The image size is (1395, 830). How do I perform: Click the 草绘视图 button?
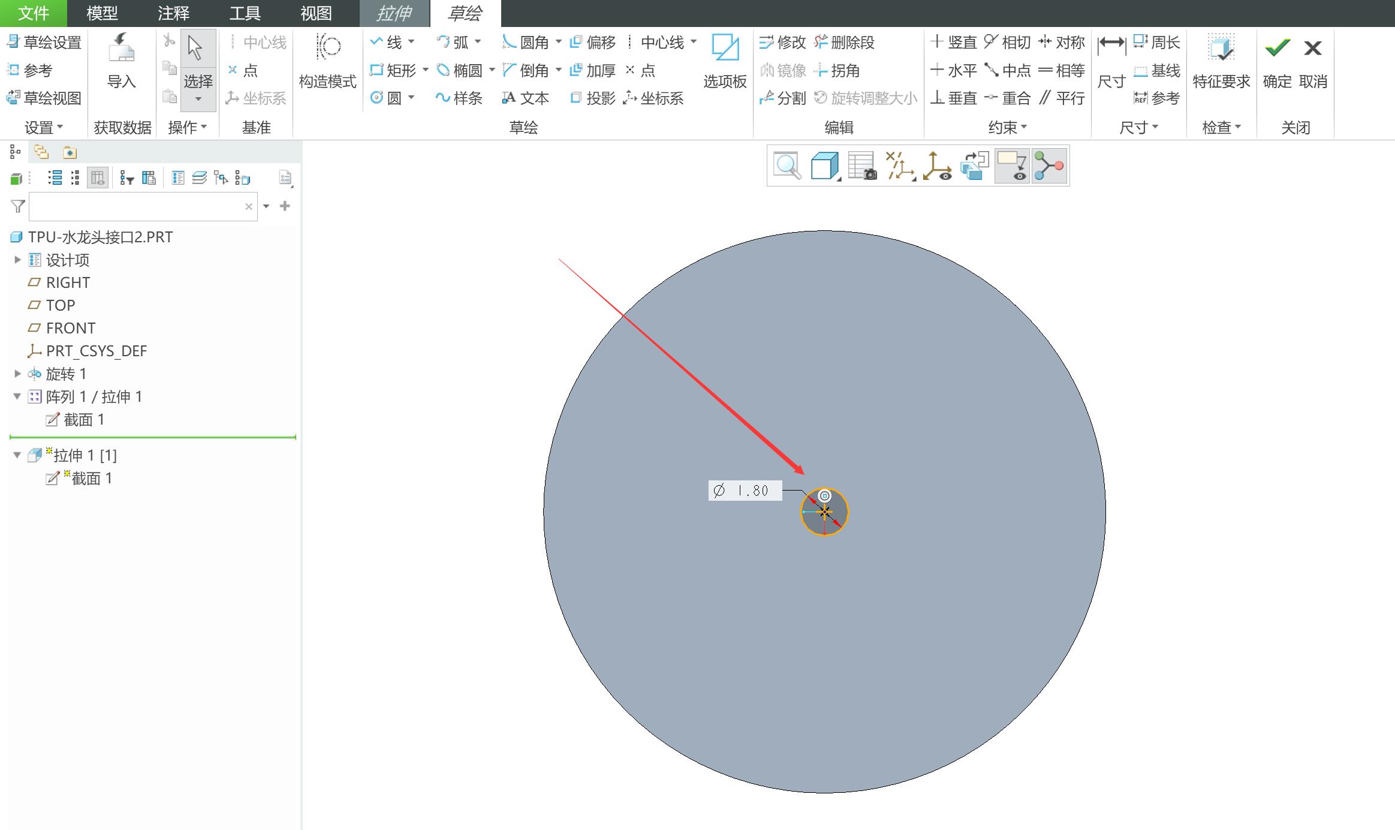[x=44, y=98]
